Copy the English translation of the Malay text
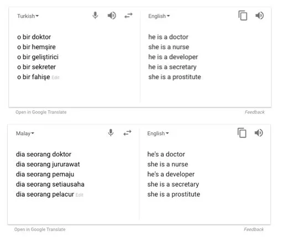Viewport: 282px width, 246px height. 242,133
